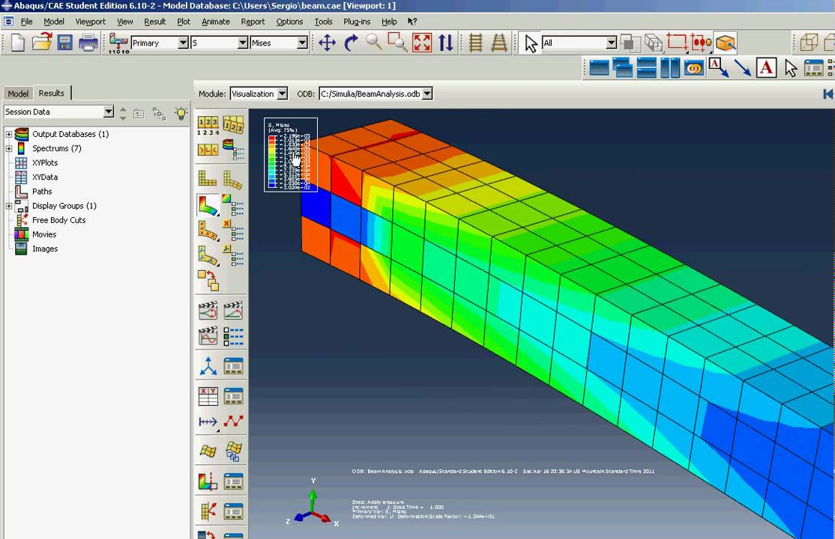
Task: Expand the Output Databases tree node
Action: coord(9,134)
